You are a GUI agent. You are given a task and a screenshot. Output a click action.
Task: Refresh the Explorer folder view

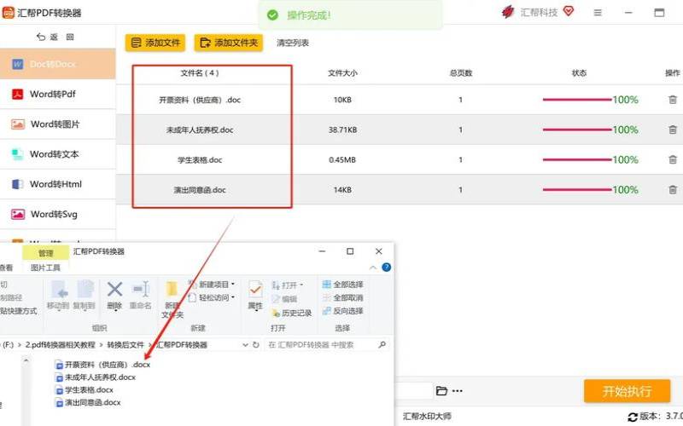[255, 345]
